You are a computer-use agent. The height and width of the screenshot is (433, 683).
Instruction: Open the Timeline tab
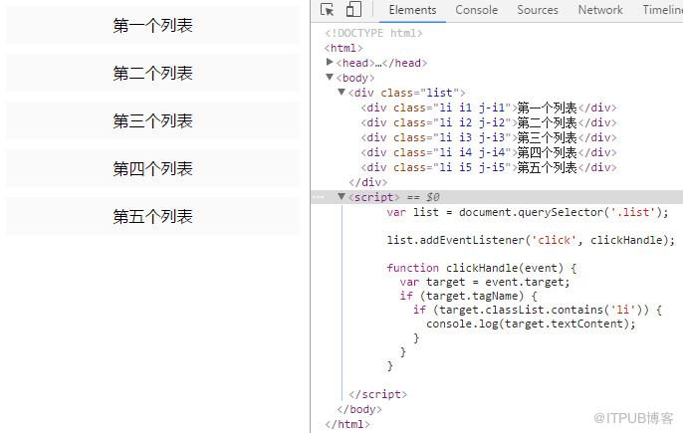click(x=662, y=10)
